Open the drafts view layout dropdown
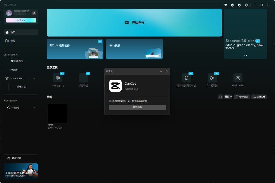The height and width of the screenshot is (183, 275). tap(228, 97)
